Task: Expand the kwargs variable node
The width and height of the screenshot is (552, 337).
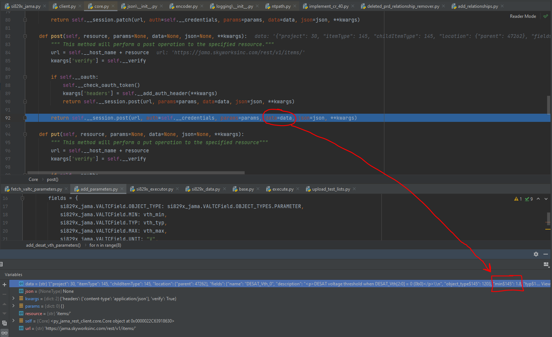Action: pos(14,298)
